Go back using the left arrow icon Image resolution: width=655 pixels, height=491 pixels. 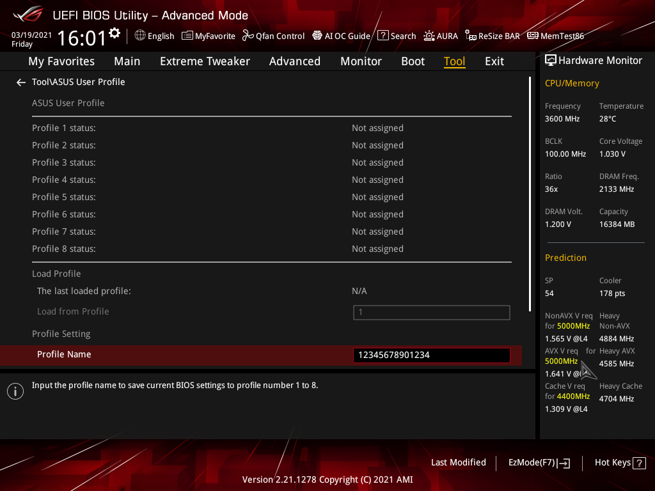[21, 82]
